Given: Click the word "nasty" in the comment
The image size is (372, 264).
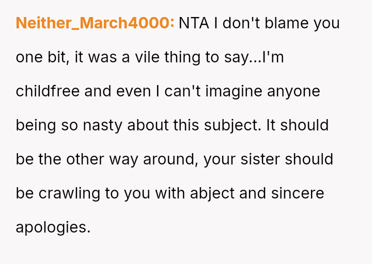Looking at the screenshot, I should point(101,125).
